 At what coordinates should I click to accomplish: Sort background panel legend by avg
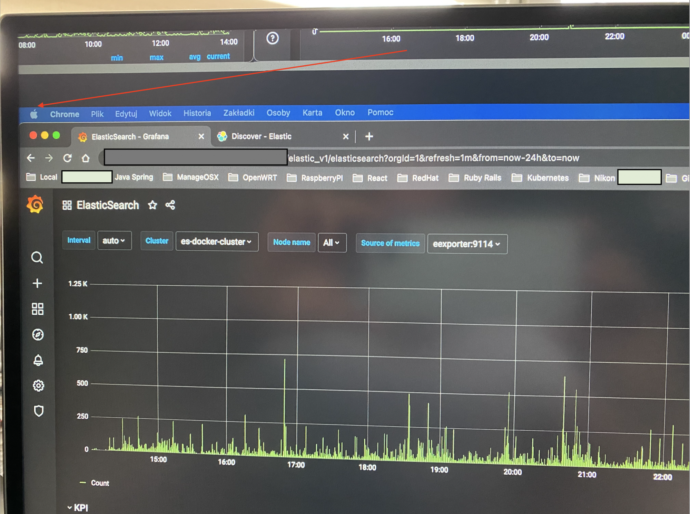coord(195,57)
